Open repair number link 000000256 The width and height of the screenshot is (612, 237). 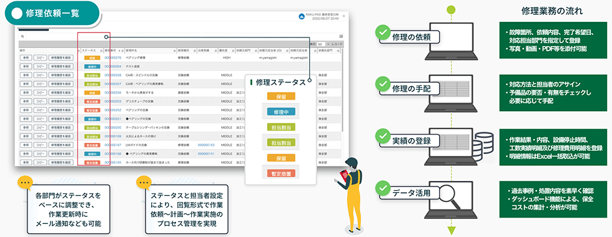point(113,93)
